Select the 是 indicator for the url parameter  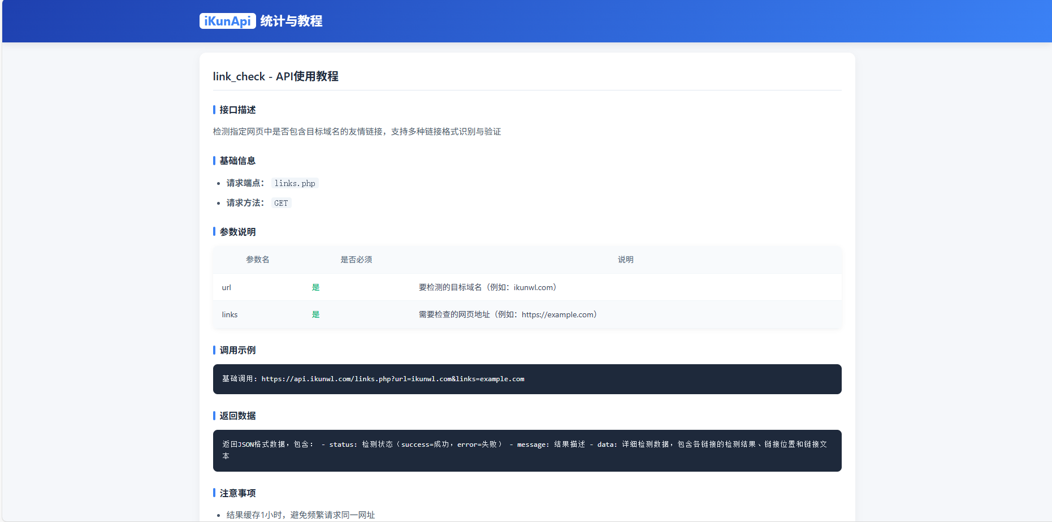316,287
